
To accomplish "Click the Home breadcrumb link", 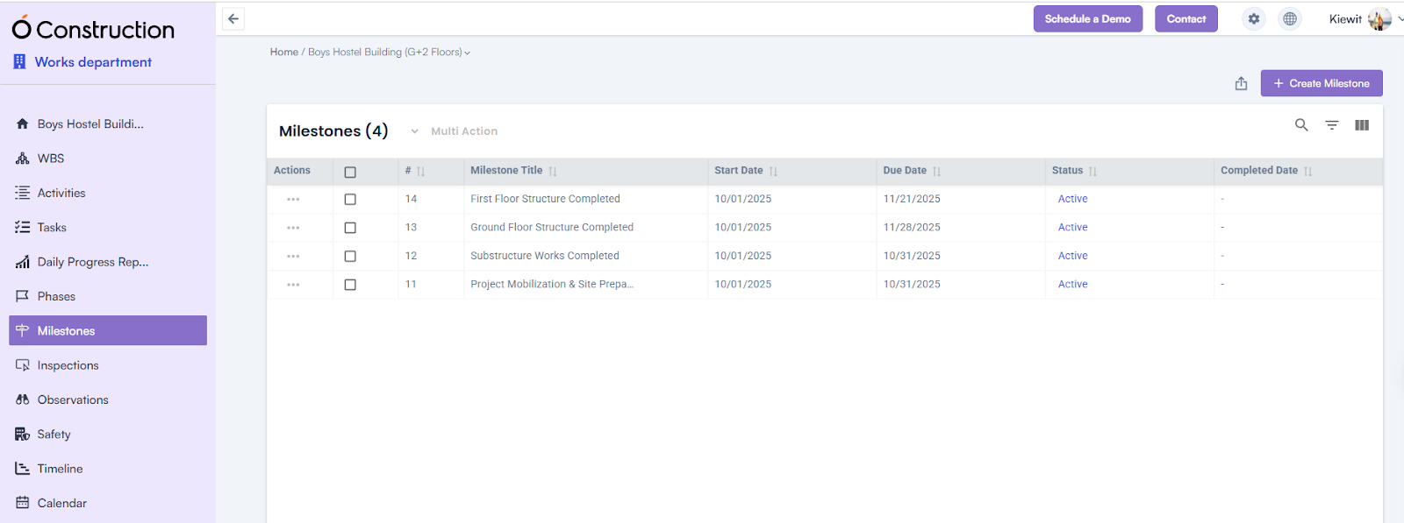I will pyautogui.click(x=283, y=53).
